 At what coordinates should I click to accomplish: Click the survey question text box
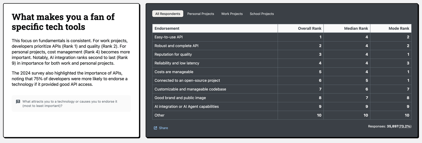coord(71,104)
